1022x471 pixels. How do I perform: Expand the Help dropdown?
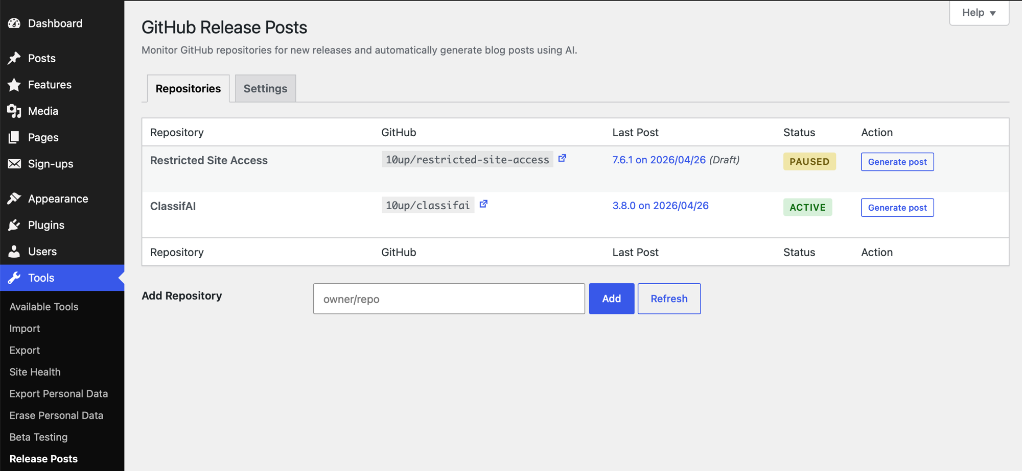point(979,12)
